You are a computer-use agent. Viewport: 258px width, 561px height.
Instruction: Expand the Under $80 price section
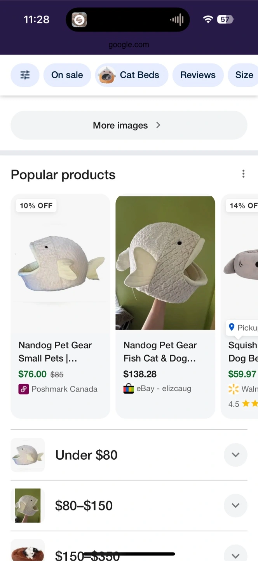click(x=235, y=455)
